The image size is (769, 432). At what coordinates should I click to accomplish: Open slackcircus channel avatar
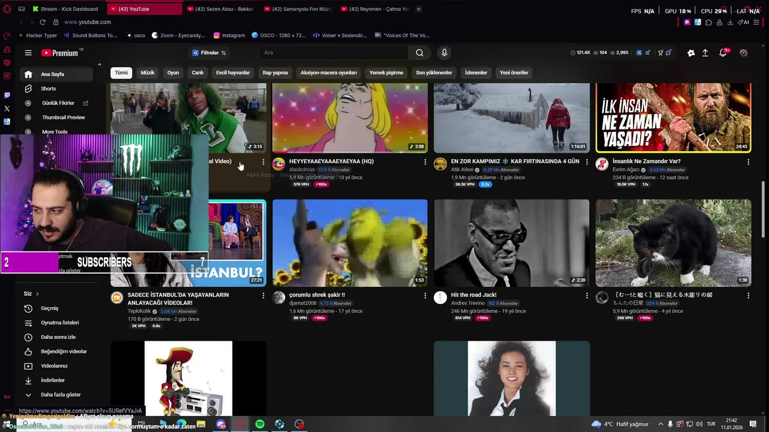[278, 164]
